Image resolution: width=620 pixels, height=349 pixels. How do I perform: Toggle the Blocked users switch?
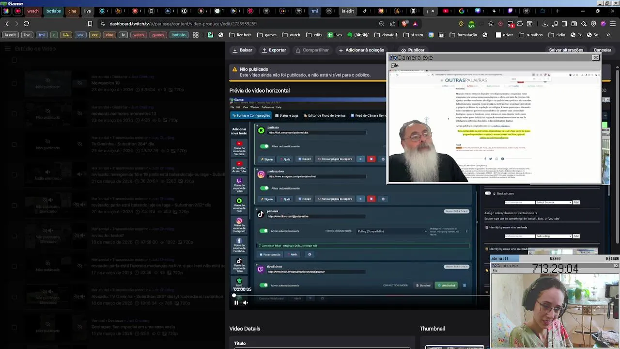coord(488,193)
